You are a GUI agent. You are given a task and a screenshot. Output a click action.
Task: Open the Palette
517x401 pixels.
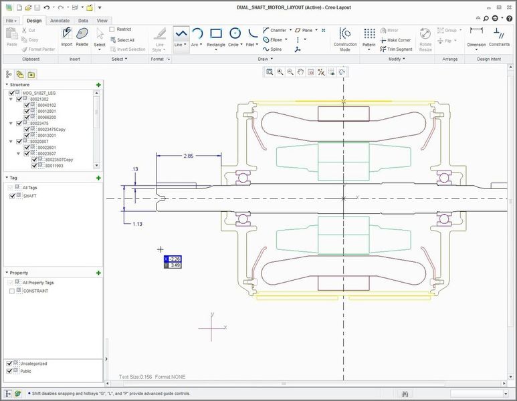click(x=82, y=37)
